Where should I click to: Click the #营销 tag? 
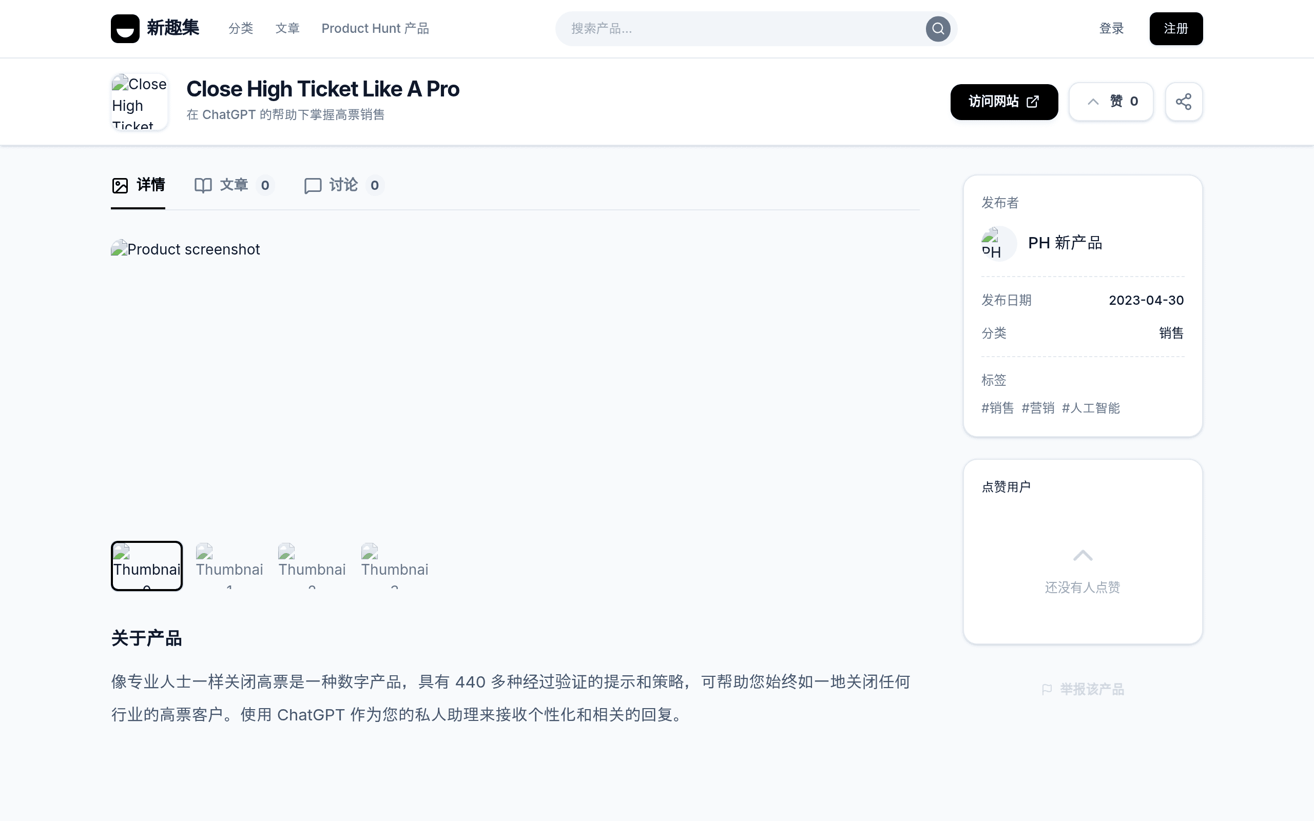coord(1038,408)
